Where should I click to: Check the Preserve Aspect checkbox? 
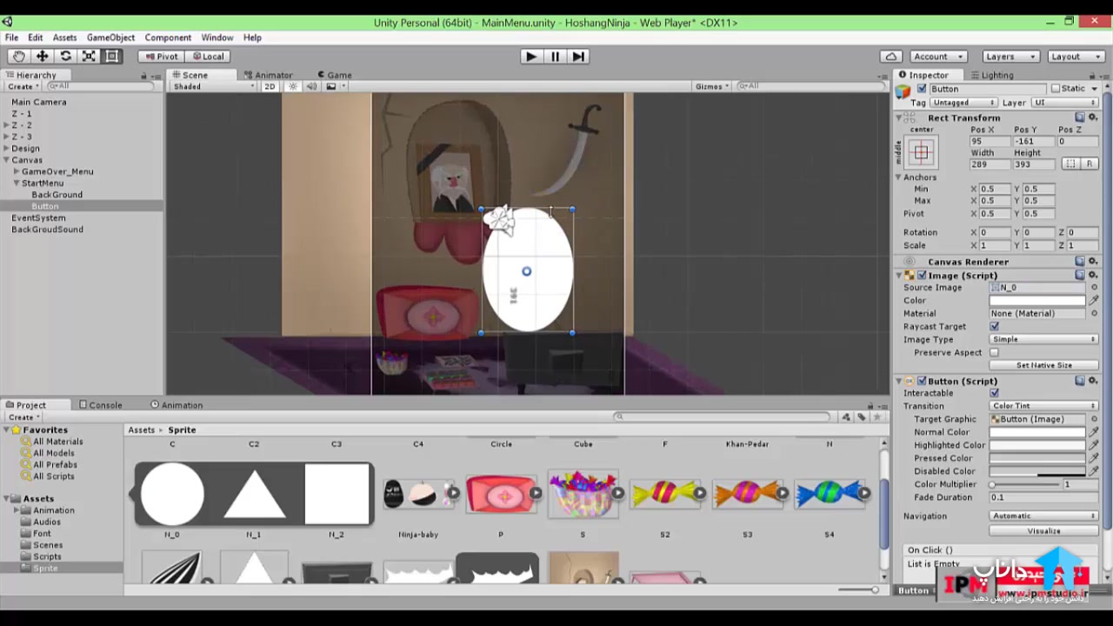tap(994, 353)
